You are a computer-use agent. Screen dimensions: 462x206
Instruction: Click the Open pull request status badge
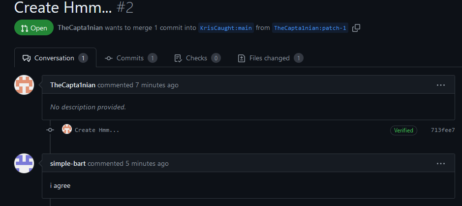point(34,28)
